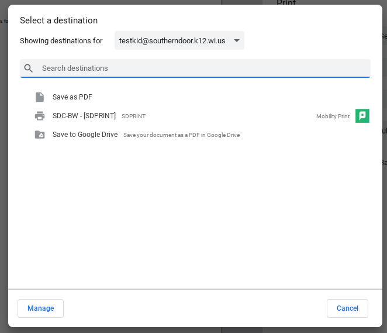Image resolution: width=387 pixels, height=333 pixels.
Task: Click the Save as PDF document icon
Action: click(40, 97)
